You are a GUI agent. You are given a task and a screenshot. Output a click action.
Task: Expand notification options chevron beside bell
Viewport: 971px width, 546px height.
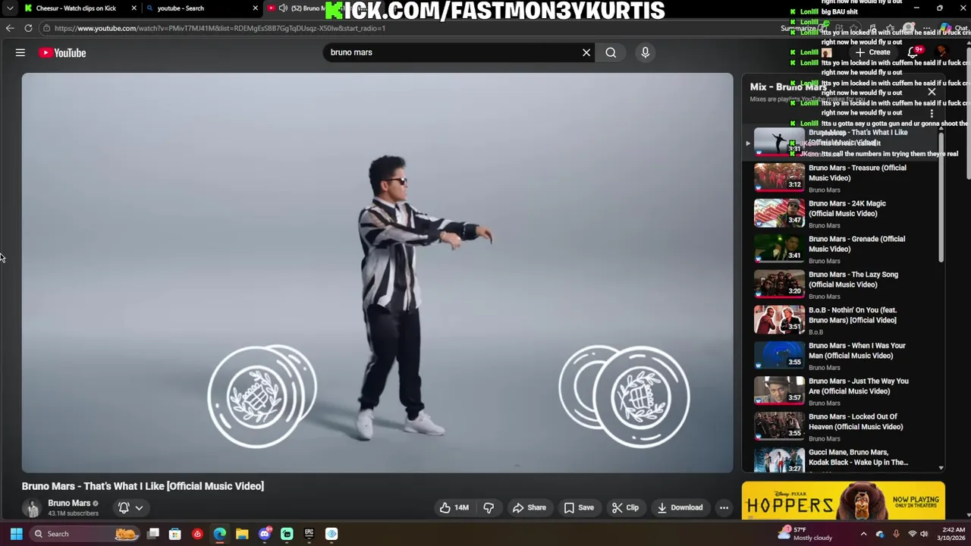(139, 507)
